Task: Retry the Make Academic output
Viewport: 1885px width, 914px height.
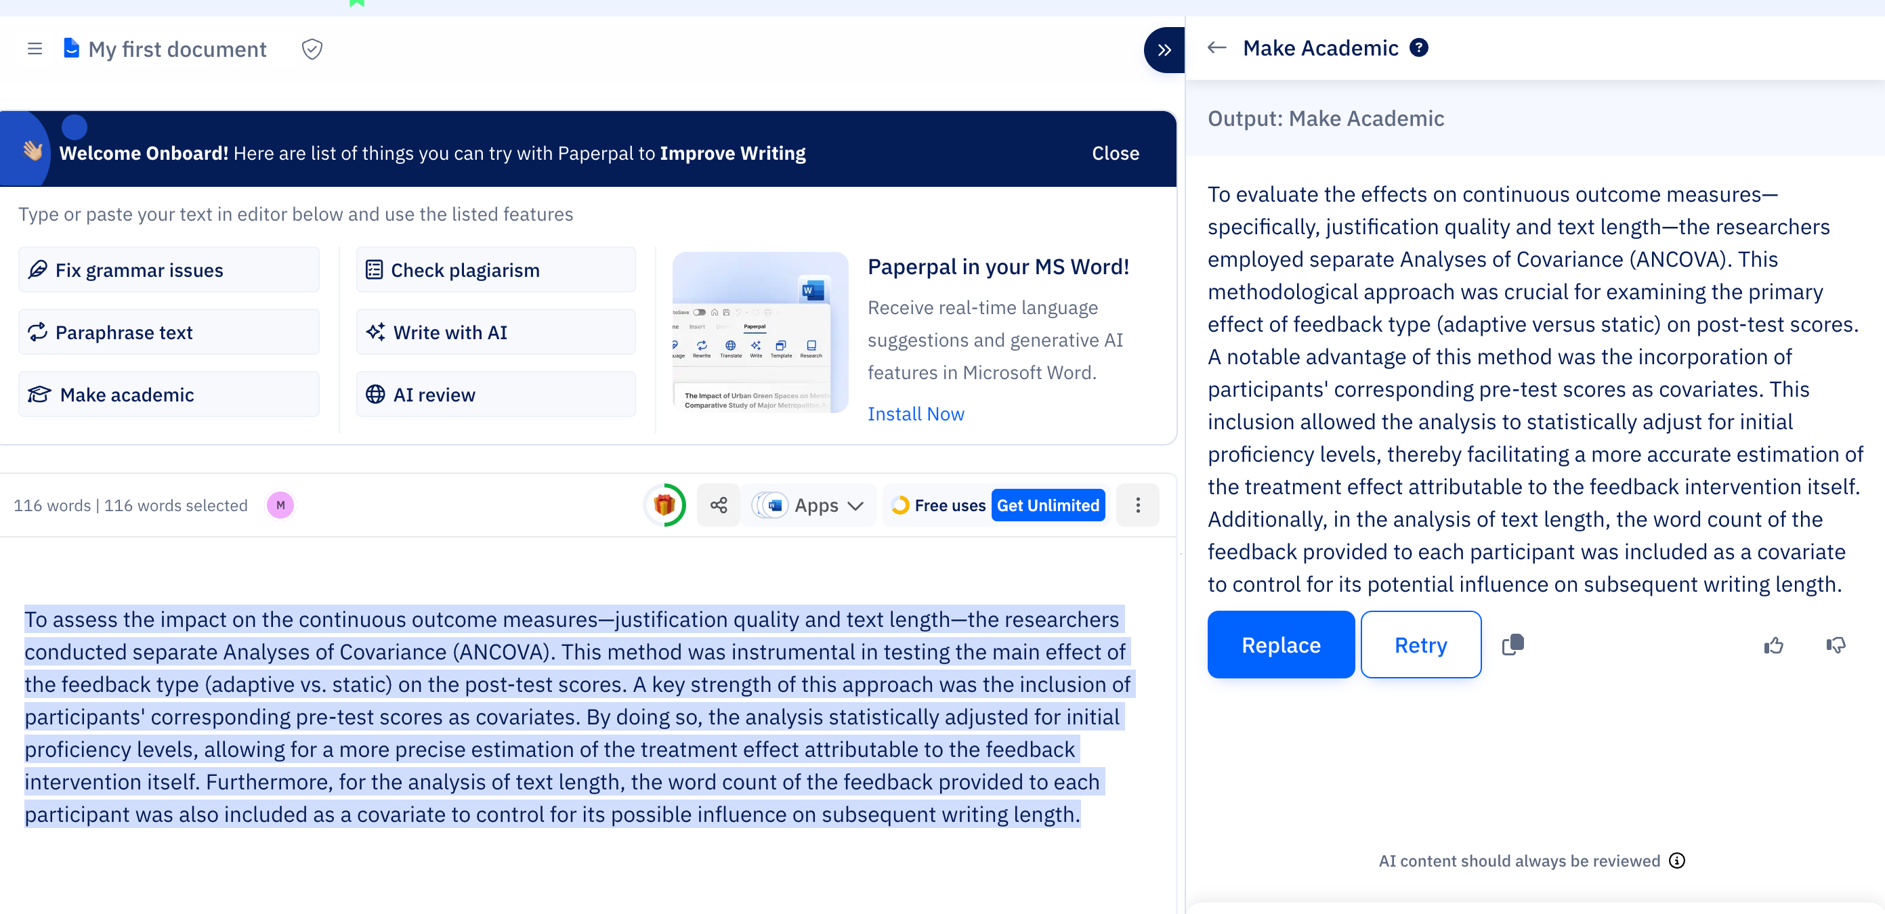Action: (x=1420, y=644)
